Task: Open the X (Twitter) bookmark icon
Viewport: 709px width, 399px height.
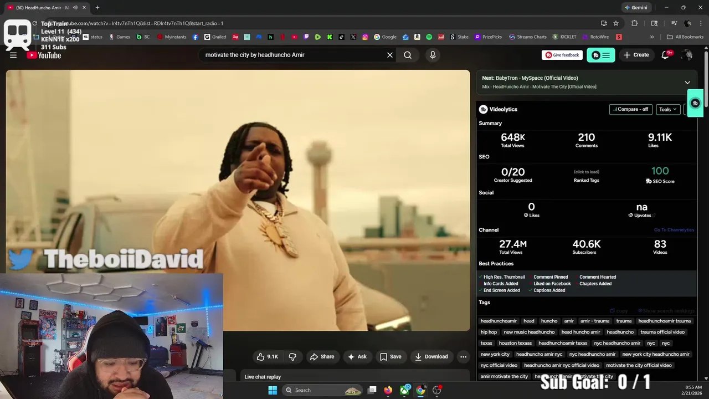Action: [x=353, y=37]
